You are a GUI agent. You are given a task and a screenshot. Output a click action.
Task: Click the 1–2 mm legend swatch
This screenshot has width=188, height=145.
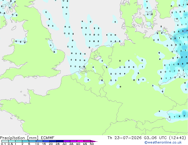(19, 141)
